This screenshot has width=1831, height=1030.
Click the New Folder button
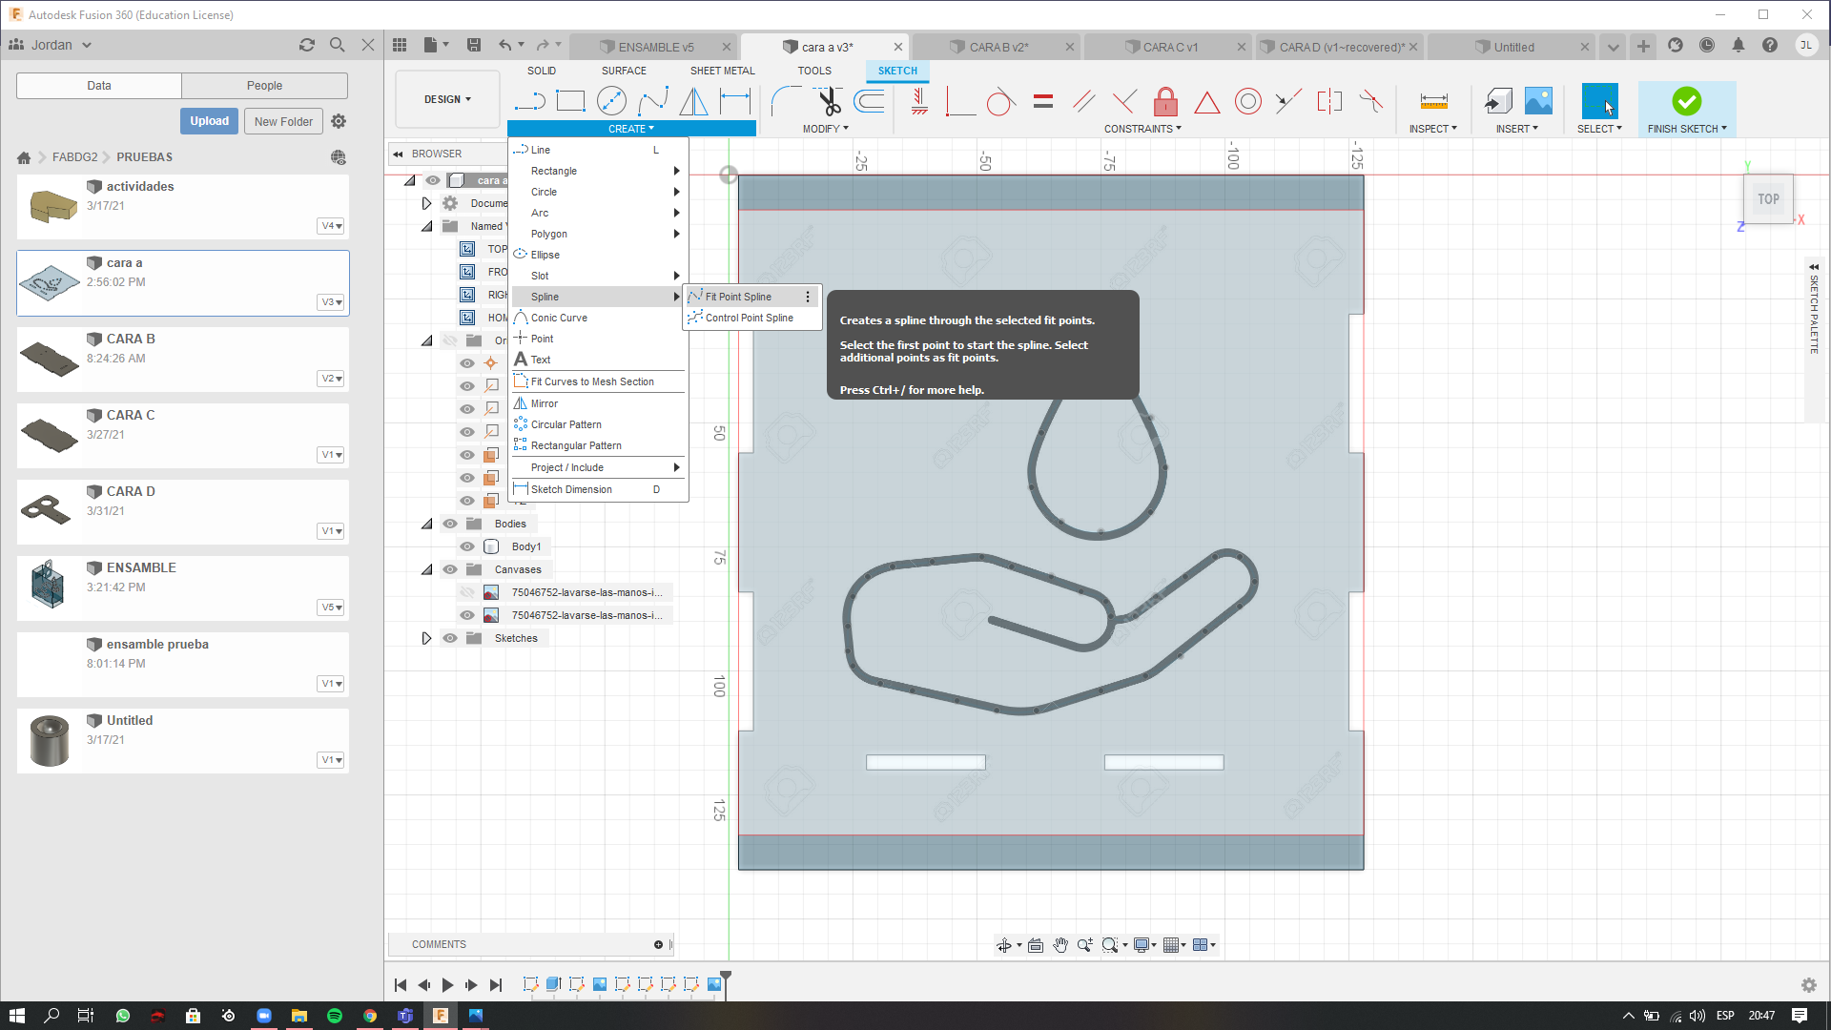(283, 121)
